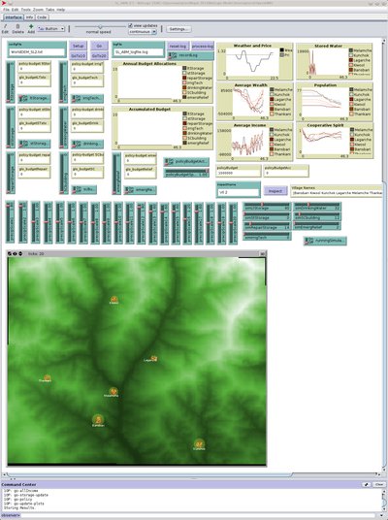Click the Delete trash icon in toolbar
This screenshot has width=388, height=520.
pyautogui.click(x=17, y=26)
